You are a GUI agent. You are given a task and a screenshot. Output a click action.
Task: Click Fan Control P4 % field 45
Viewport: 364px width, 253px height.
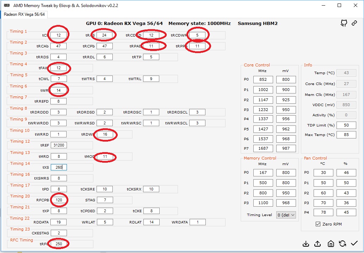click(346, 212)
